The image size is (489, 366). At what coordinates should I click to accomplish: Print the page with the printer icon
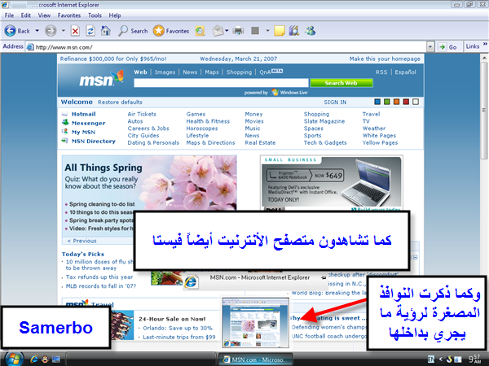point(238,31)
